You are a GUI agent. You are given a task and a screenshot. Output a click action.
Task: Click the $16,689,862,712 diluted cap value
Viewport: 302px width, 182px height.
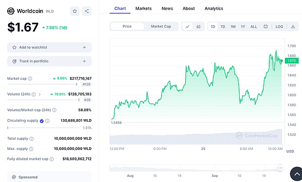[x=77, y=159]
